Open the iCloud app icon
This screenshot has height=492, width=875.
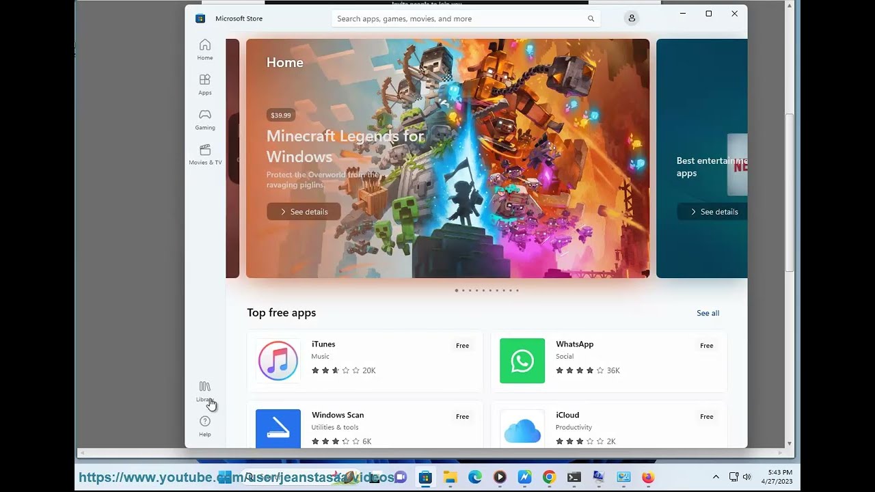click(522, 428)
